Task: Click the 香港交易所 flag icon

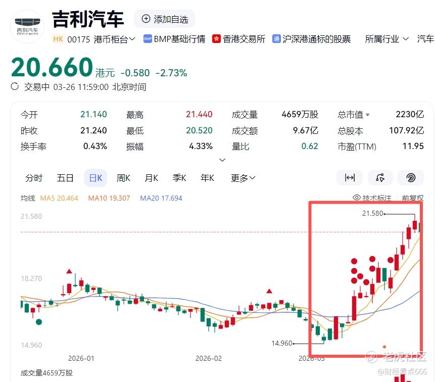Action: (216, 39)
